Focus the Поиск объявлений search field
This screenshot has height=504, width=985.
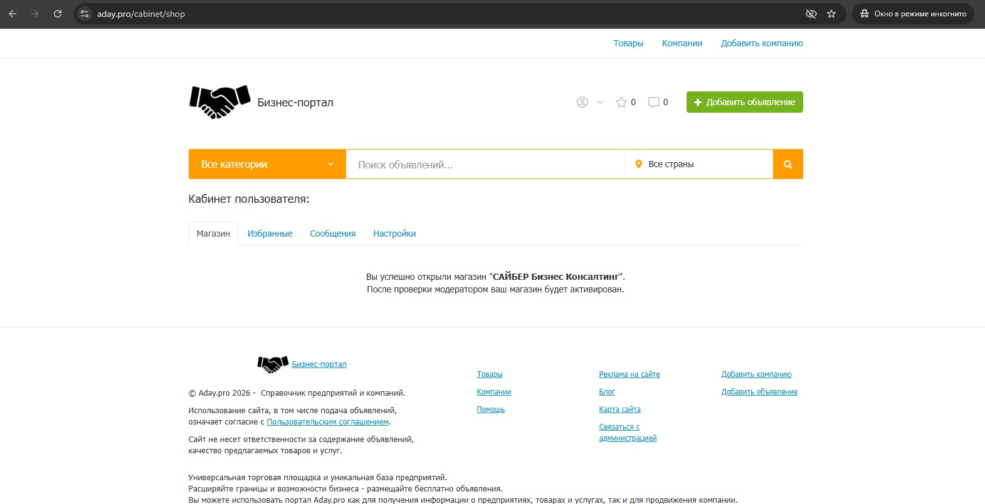coord(485,164)
